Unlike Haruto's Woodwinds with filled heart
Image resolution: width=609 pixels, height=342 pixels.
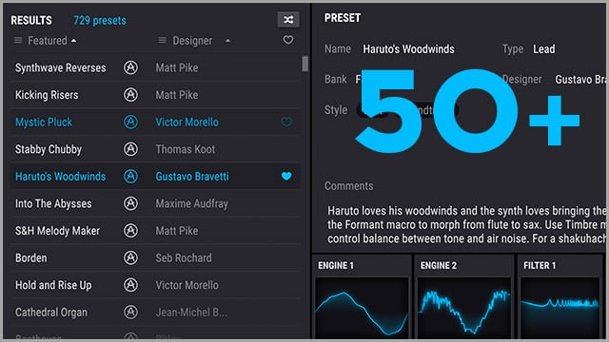286,176
